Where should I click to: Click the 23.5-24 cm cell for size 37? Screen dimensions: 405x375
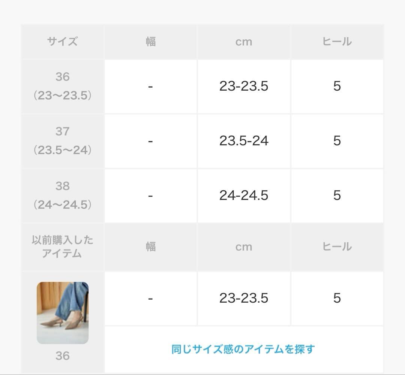pos(244,141)
